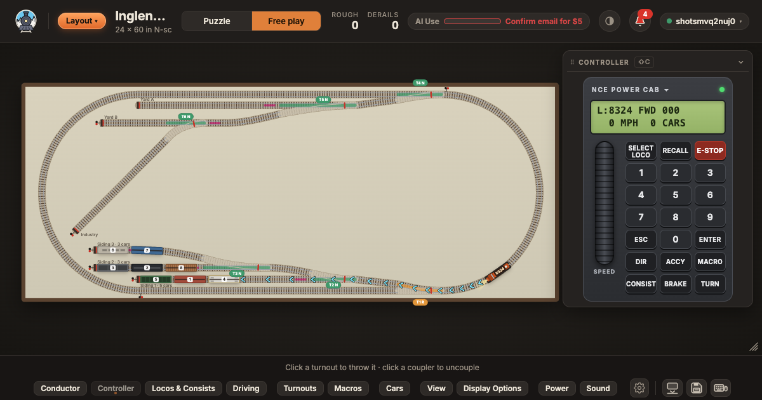The image size is (762, 400).
Task: Select red car 1 on Siding 1
Action: (190, 279)
